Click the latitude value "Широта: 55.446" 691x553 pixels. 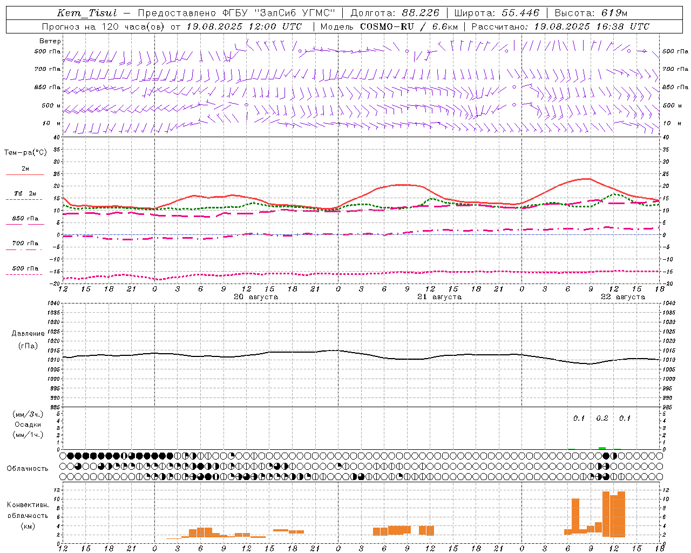pyautogui.click(x=497, y=13)
